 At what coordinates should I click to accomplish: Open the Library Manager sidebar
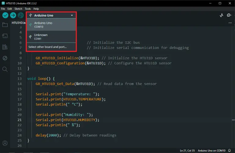pyautogui.click(x=5, y=47)
